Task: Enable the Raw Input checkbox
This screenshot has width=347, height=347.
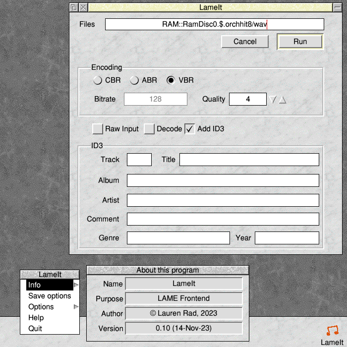Action: coord(98,129)
